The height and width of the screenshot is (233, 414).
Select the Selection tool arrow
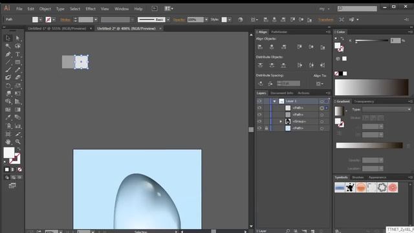(8, 38)
